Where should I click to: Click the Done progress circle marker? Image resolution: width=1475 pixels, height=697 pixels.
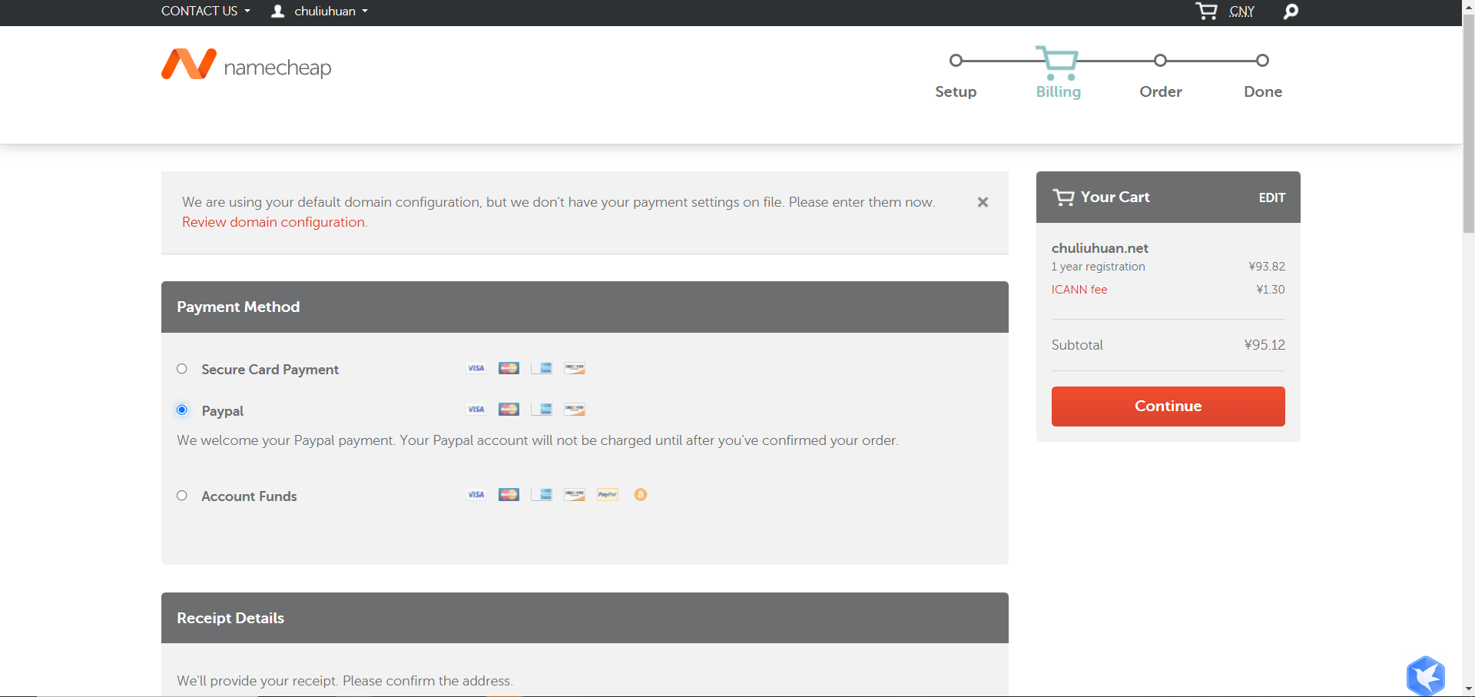pos(1262,60)
